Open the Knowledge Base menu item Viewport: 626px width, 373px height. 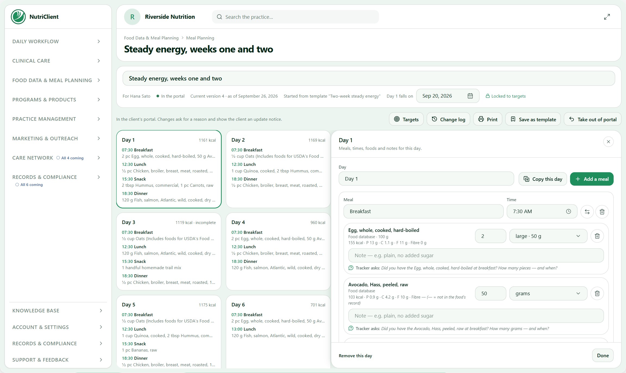click(x=57, y=310)
